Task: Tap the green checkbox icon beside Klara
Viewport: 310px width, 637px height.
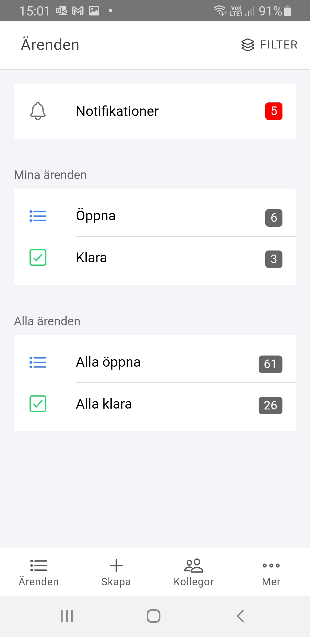Action: tap(38, 257)
